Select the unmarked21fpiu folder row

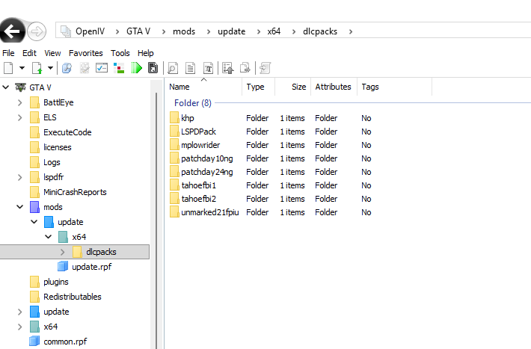[271, 212]
